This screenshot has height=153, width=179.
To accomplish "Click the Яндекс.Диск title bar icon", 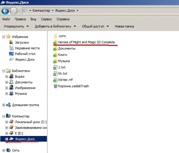I will (3, 2).
